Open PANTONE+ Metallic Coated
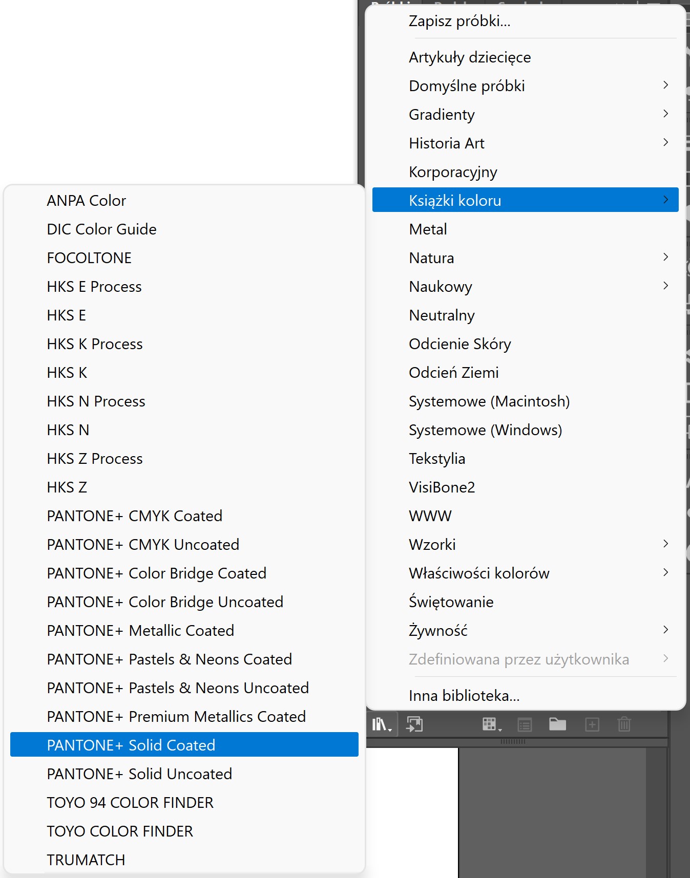Image resolution: width=690 pixels, height=878 pixels. point(184,631)
